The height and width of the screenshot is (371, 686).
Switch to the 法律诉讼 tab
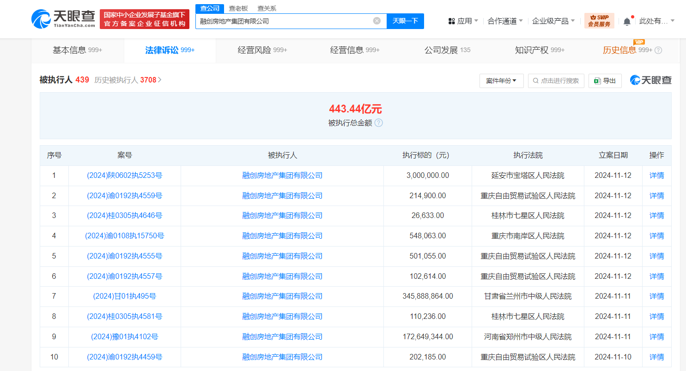[170, 50]
